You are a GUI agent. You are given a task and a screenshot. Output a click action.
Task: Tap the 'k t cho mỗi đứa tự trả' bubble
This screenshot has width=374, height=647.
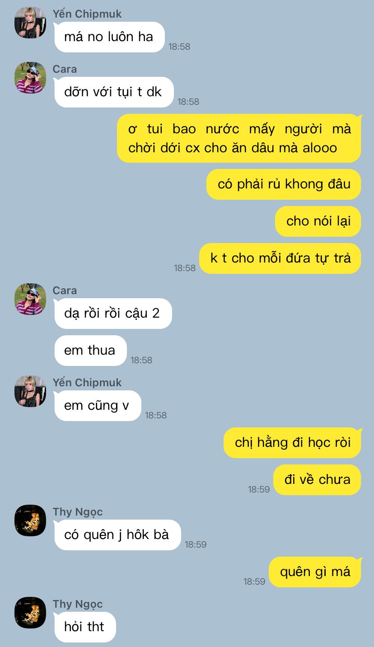click(280, 258)
